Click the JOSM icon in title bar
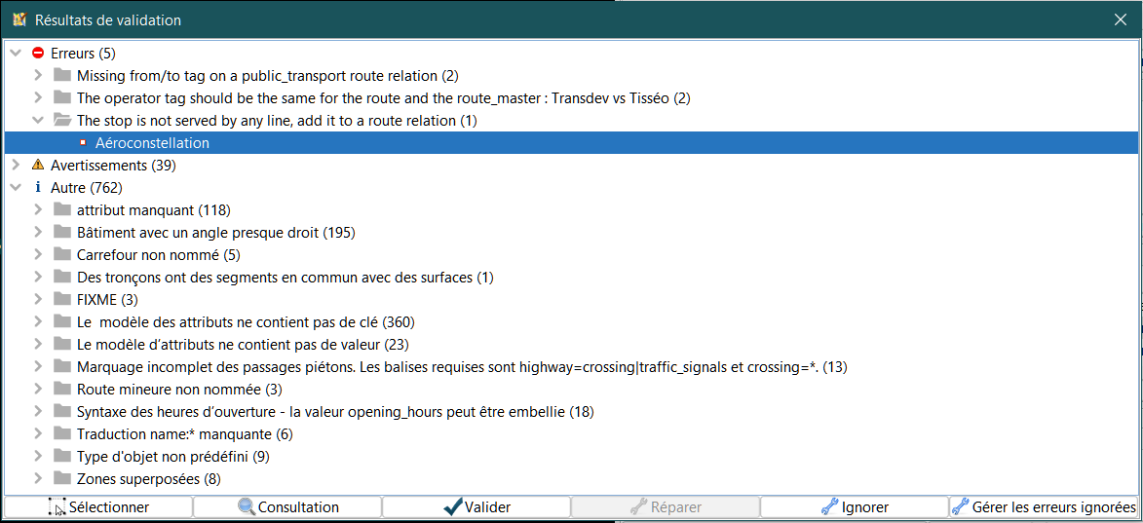 (x=19, y=19)
